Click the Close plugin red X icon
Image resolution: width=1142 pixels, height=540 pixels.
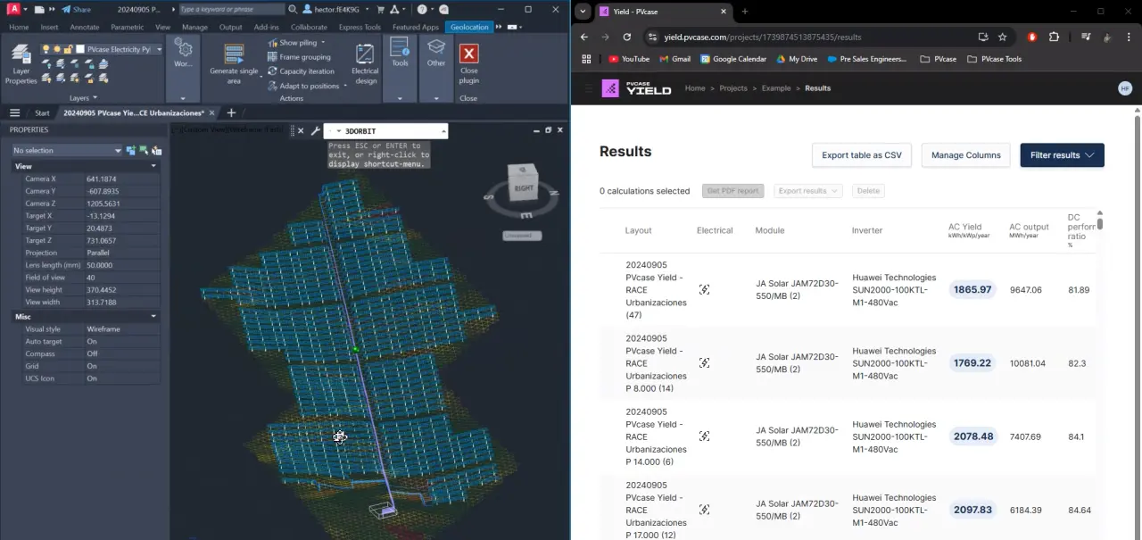click(x=468, y=52)
